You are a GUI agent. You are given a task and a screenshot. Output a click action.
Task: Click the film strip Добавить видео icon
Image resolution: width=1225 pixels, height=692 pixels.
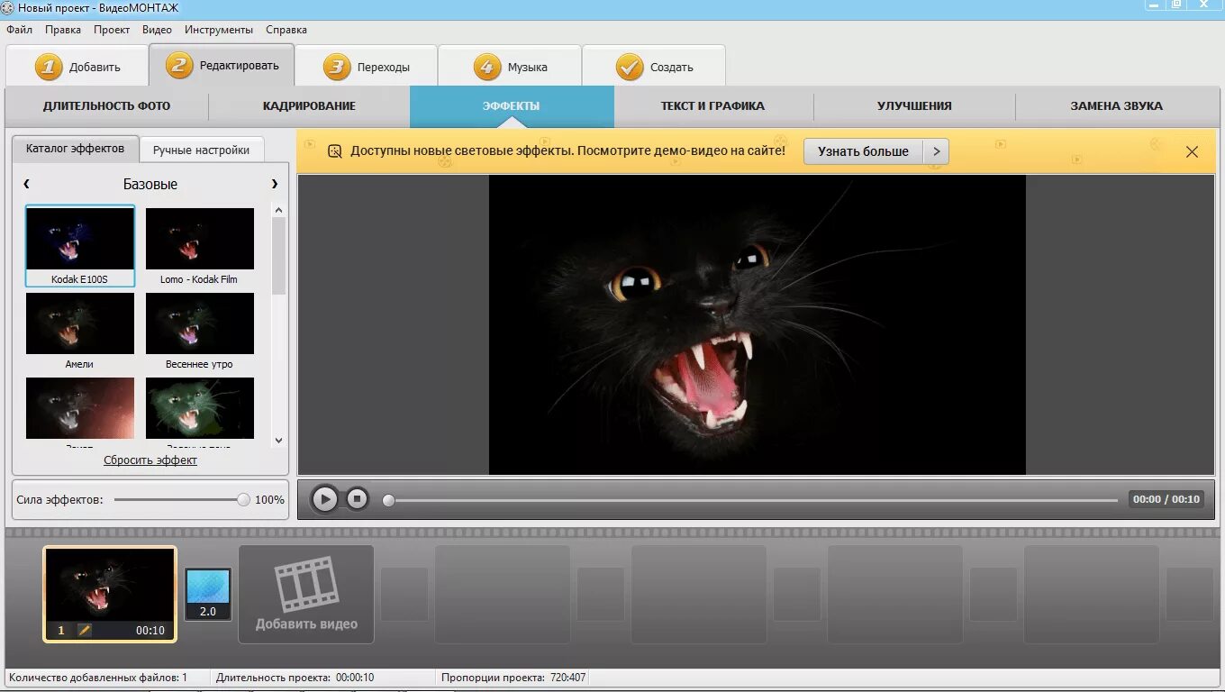305,584
